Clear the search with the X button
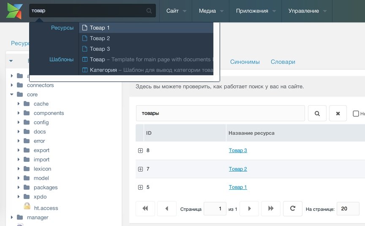 click(338, 113)
